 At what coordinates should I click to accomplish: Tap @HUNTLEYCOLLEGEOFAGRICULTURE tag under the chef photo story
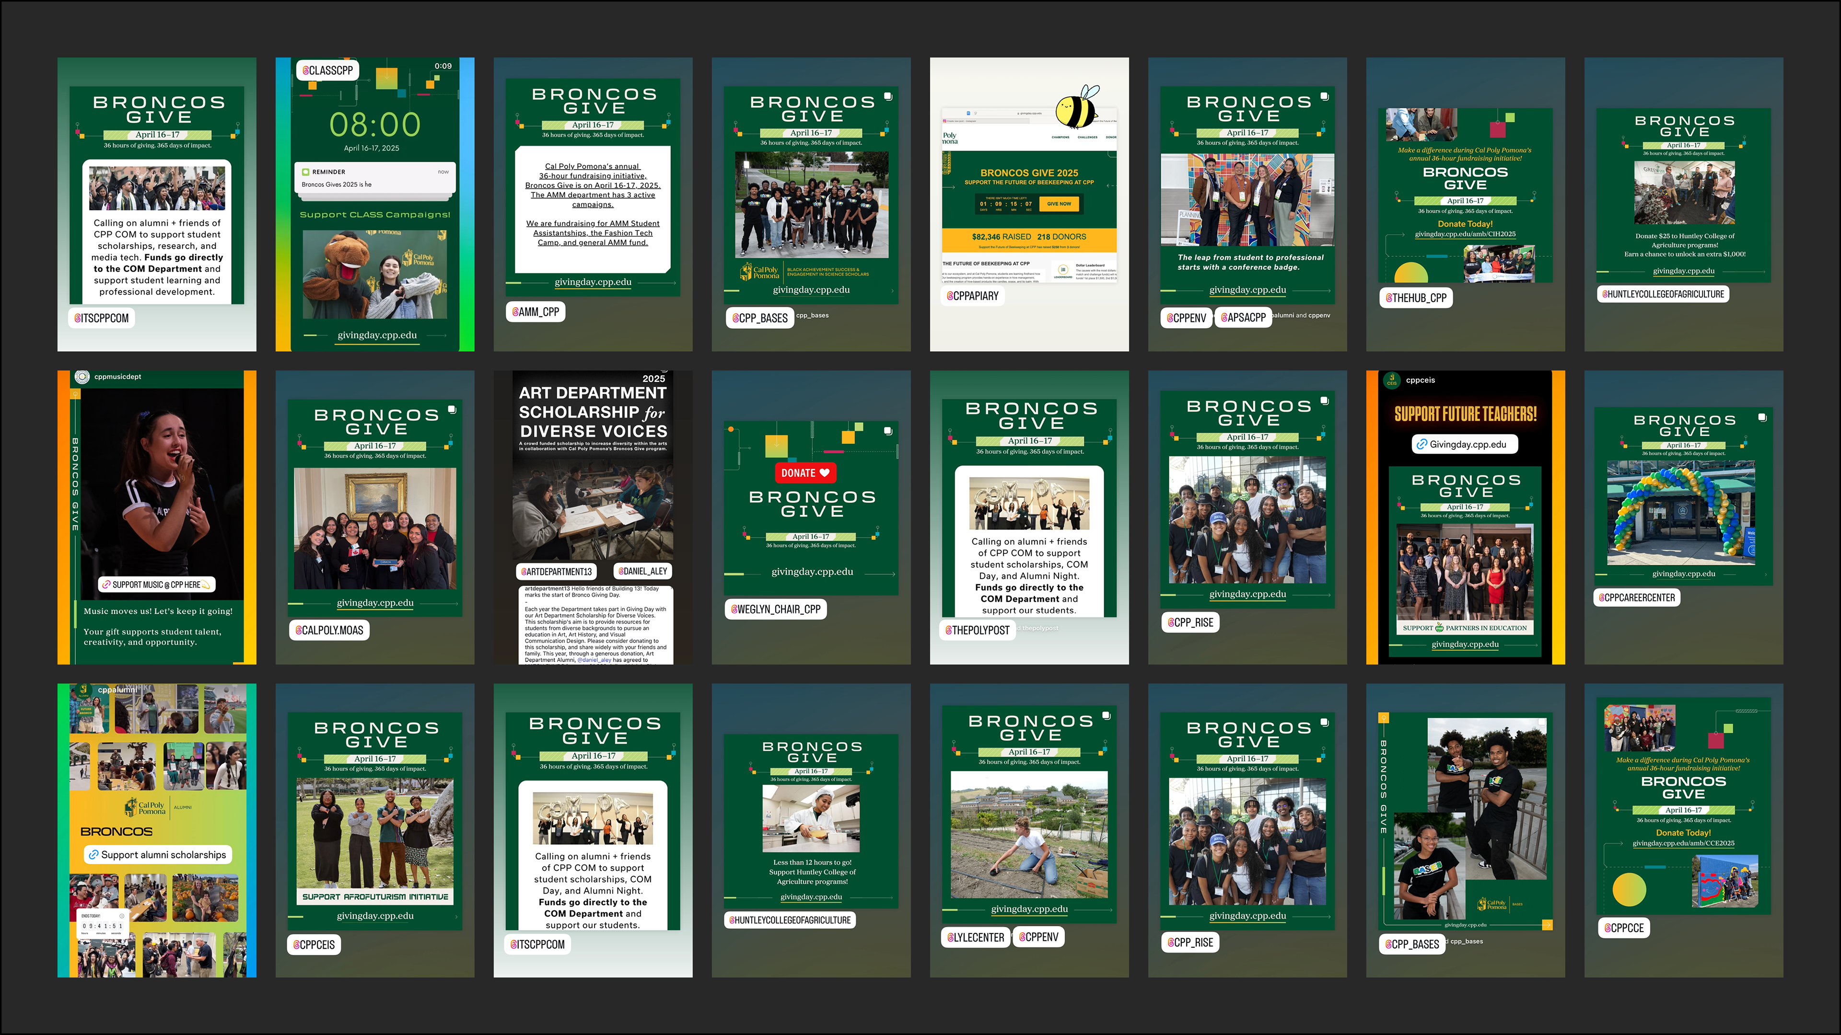(x=790, y=920)
